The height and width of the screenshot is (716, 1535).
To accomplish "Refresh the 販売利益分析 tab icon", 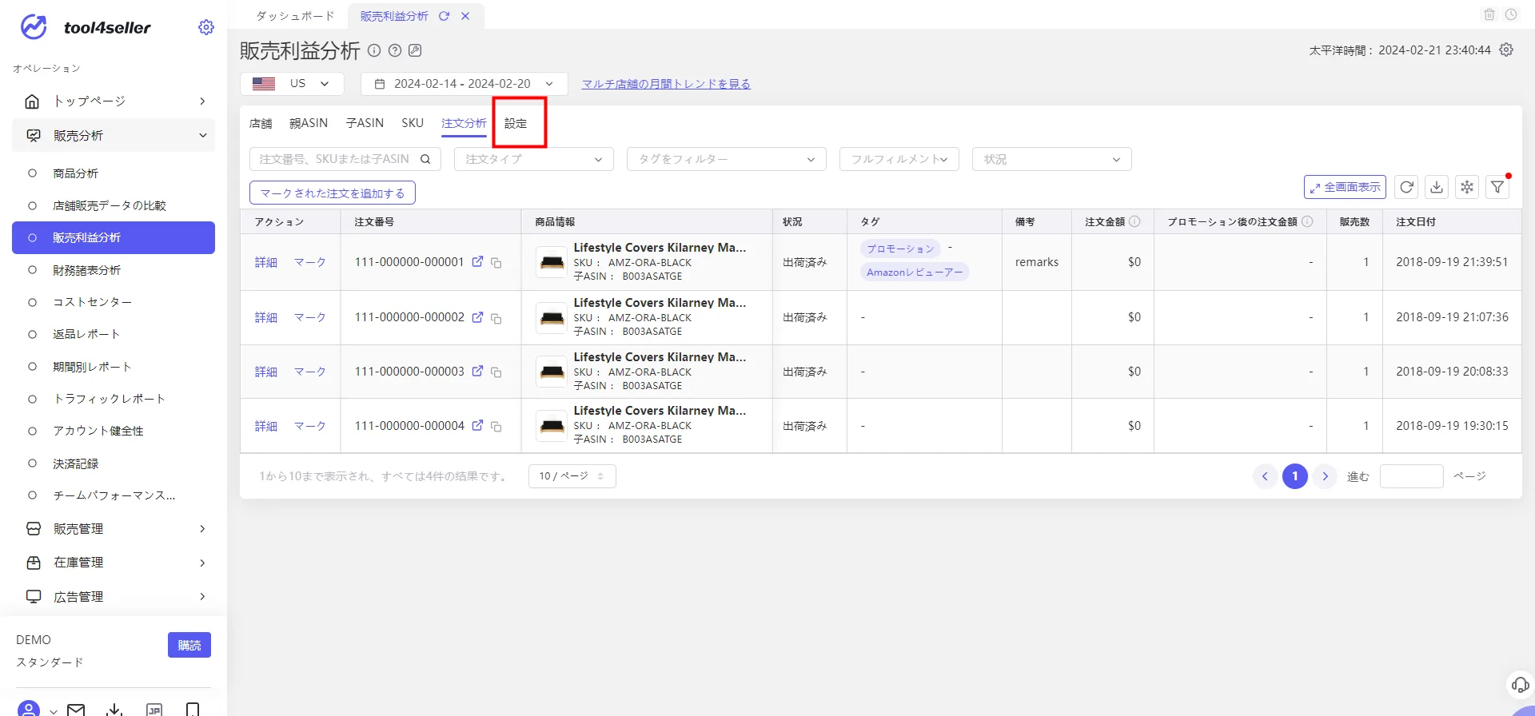I will 444,16.
